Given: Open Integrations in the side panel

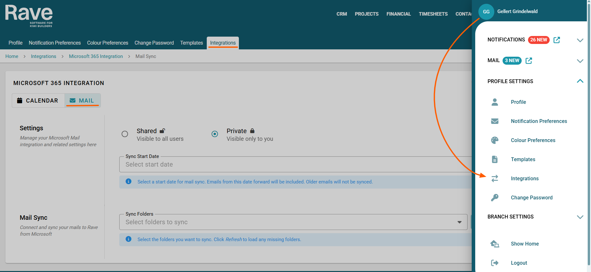Looking at the screenshot, I should pos(525,178).
